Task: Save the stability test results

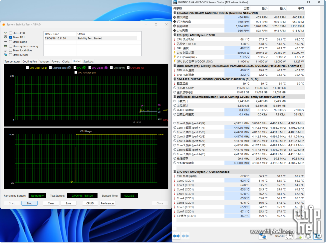Action: pyautogui.click(x=68, y=203)
